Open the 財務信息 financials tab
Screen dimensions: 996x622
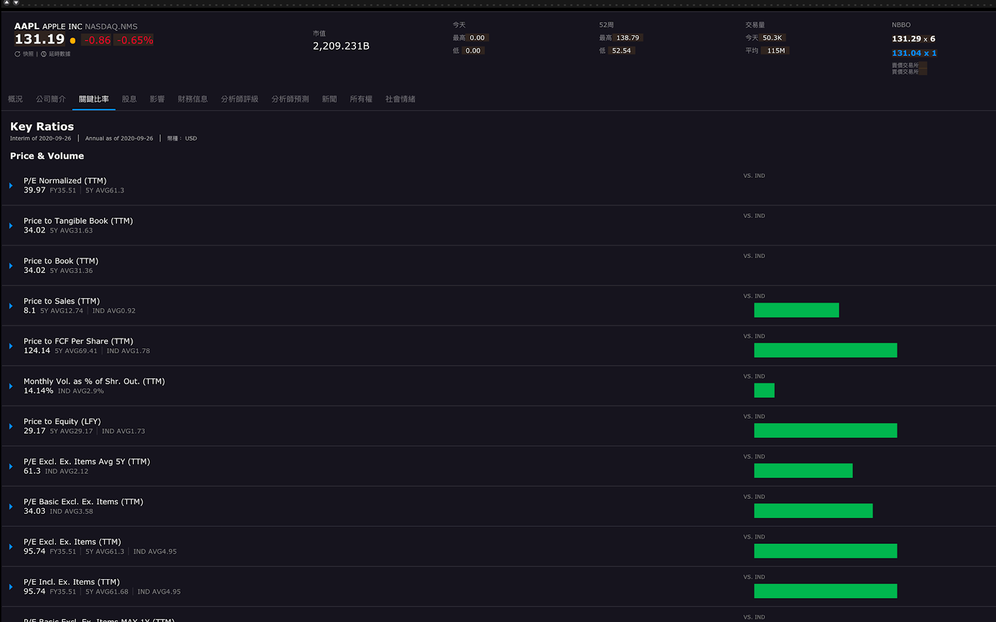(x=193, y=99)
